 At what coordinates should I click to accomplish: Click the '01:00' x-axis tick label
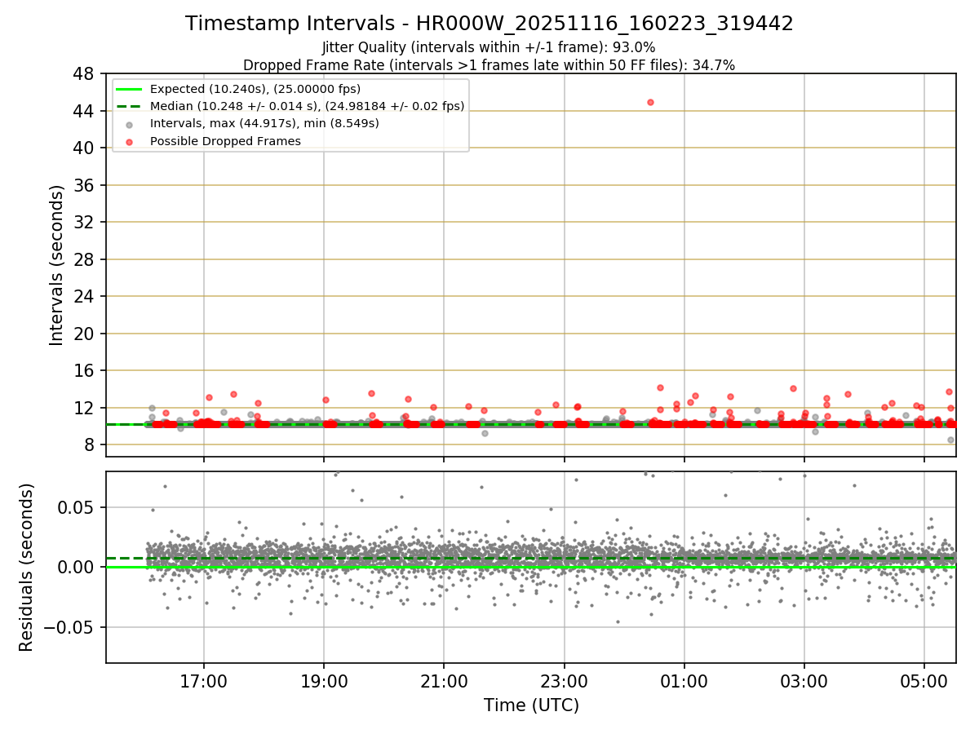684,680
